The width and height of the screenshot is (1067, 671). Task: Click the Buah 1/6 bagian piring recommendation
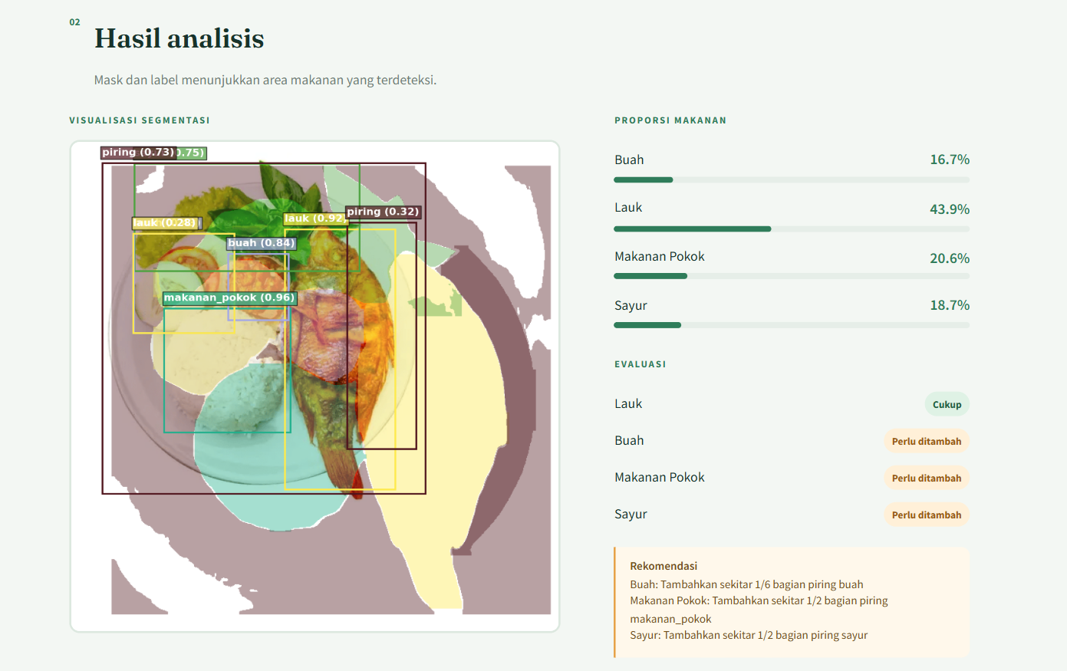pyautogui.click(x=746, y=584)
